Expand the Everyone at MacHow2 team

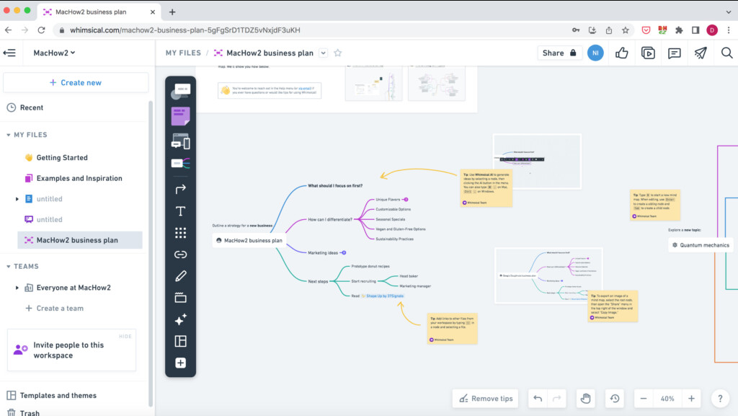coord(18,288)
